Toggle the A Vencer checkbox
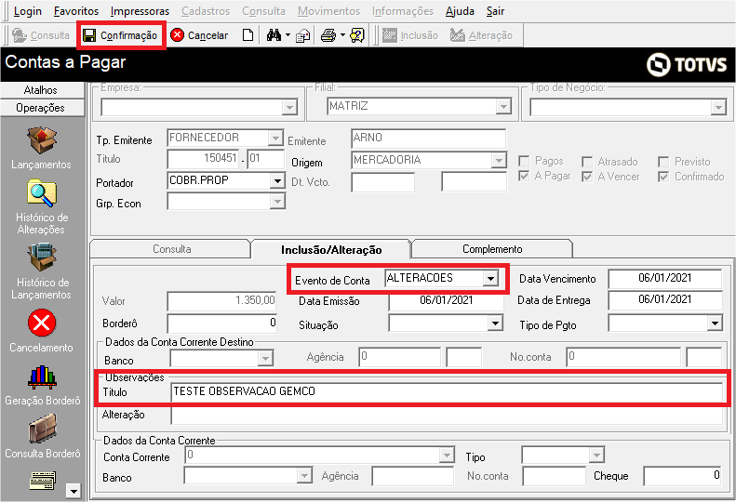Screen dimensions: 736x502 coord(587,177)
